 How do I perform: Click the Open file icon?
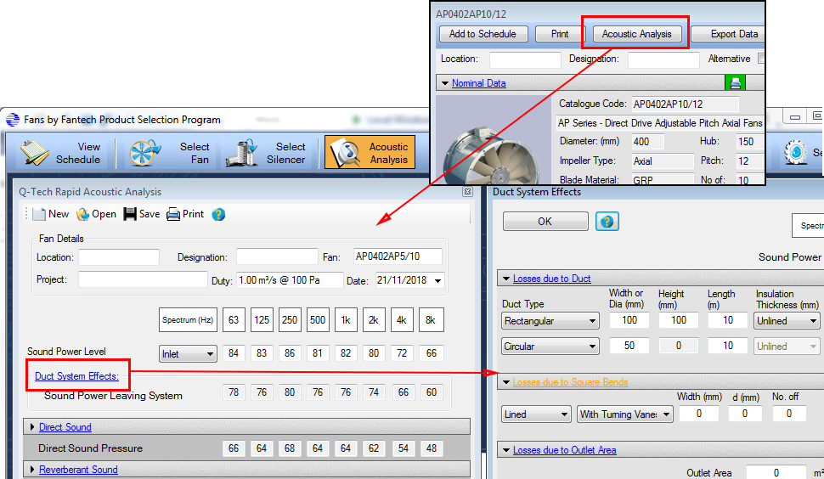[x=82, y=214]
